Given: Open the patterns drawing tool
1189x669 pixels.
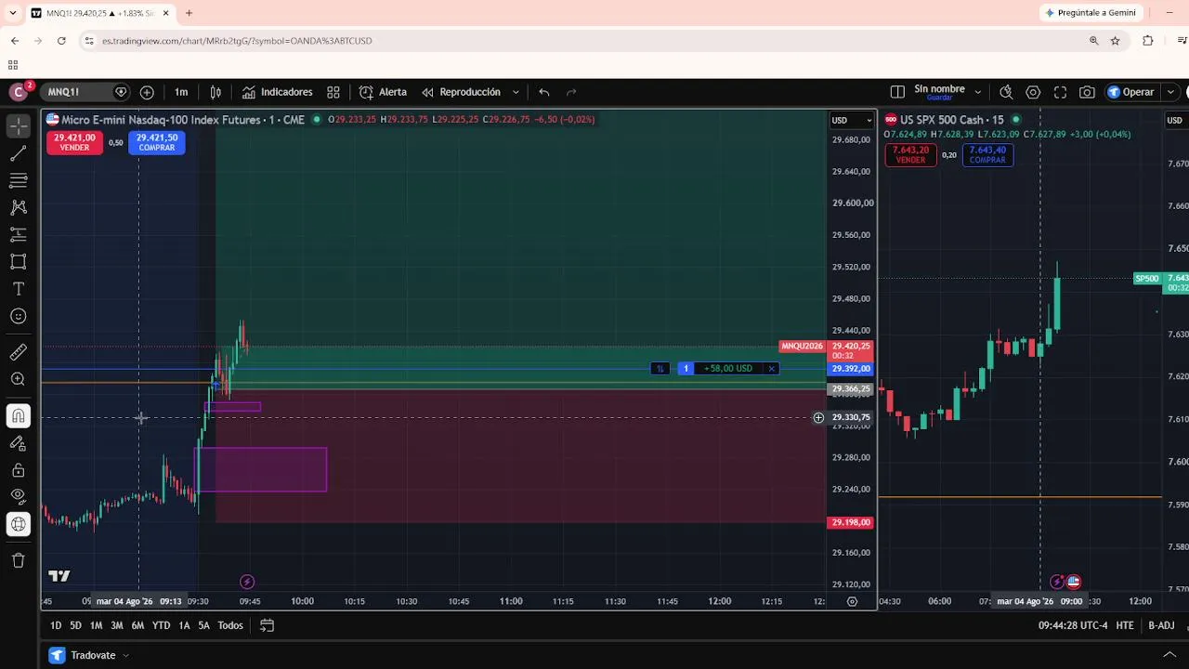Looking at the screenshot, I should 19,207.
